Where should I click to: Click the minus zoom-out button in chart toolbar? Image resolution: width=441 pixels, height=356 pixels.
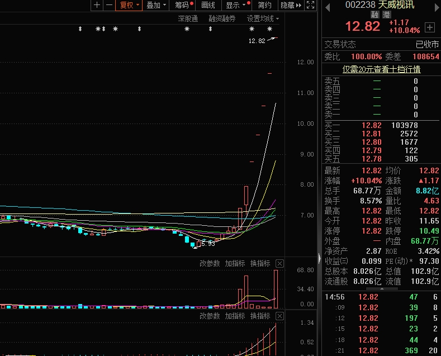(x=109, y=5)
